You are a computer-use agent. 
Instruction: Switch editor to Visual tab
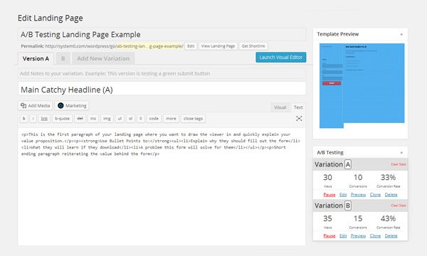click(280, 107)
